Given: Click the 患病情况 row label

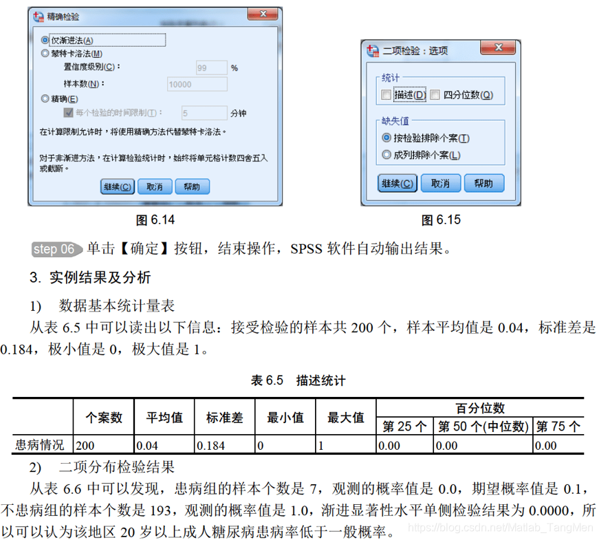Looking at the screenshot, I should [40, 445].
